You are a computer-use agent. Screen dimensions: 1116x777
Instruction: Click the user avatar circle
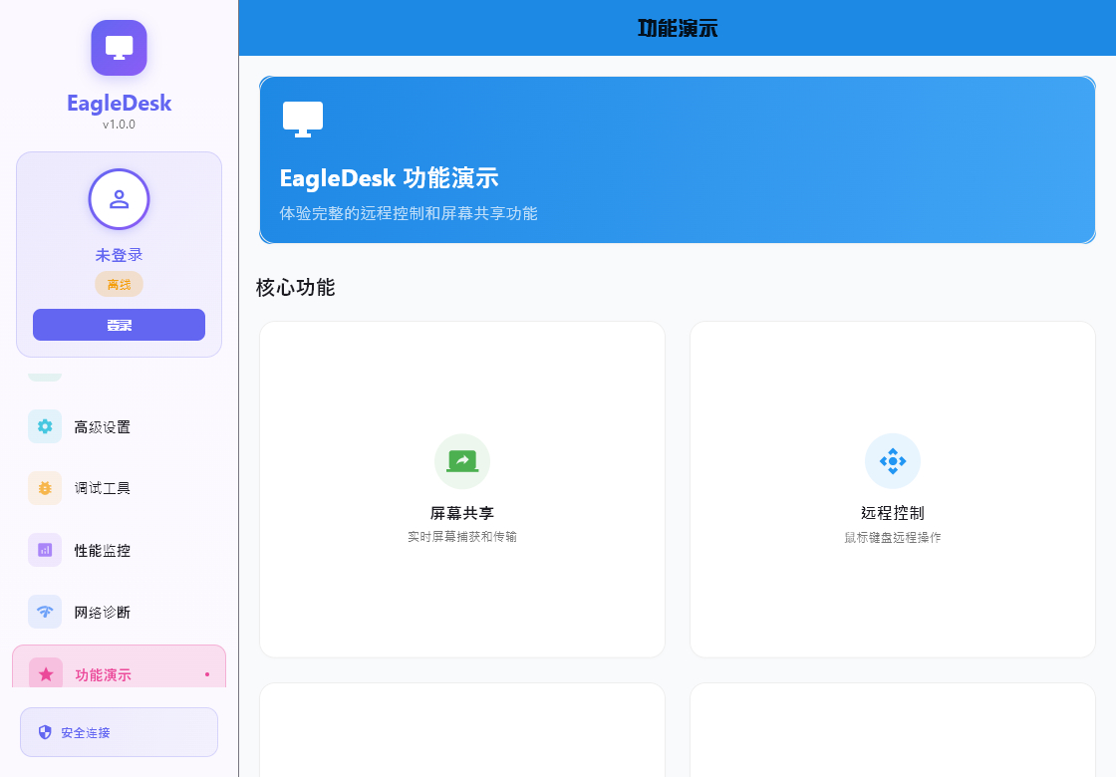[x=119, y=199]
